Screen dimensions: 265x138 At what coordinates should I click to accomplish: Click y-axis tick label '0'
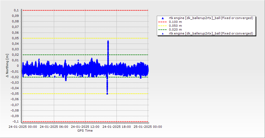(18, 66)
